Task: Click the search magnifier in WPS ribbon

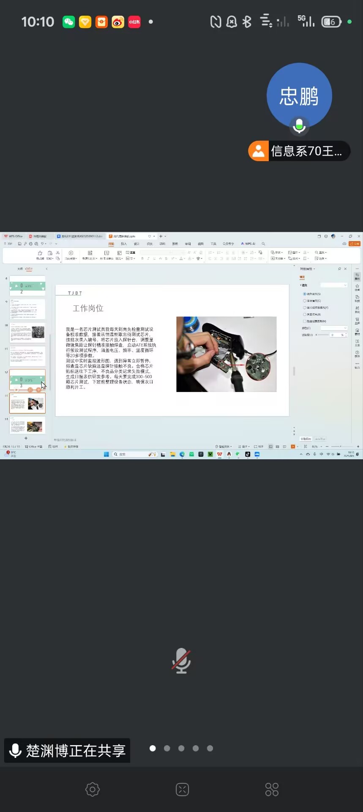Action: coord(263,244)
